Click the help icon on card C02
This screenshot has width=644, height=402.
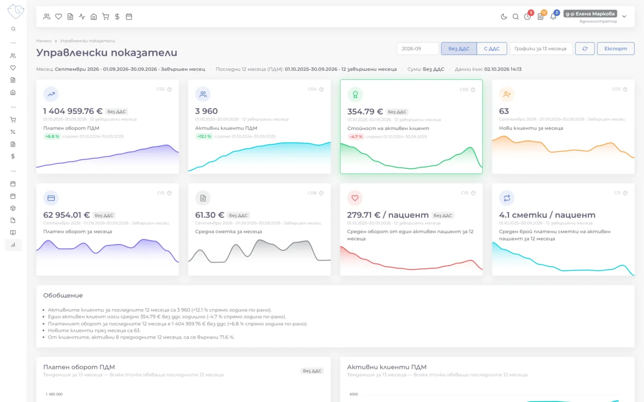point(169,89)
